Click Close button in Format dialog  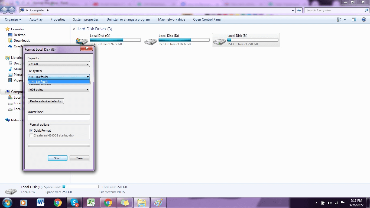pos(79,158)
